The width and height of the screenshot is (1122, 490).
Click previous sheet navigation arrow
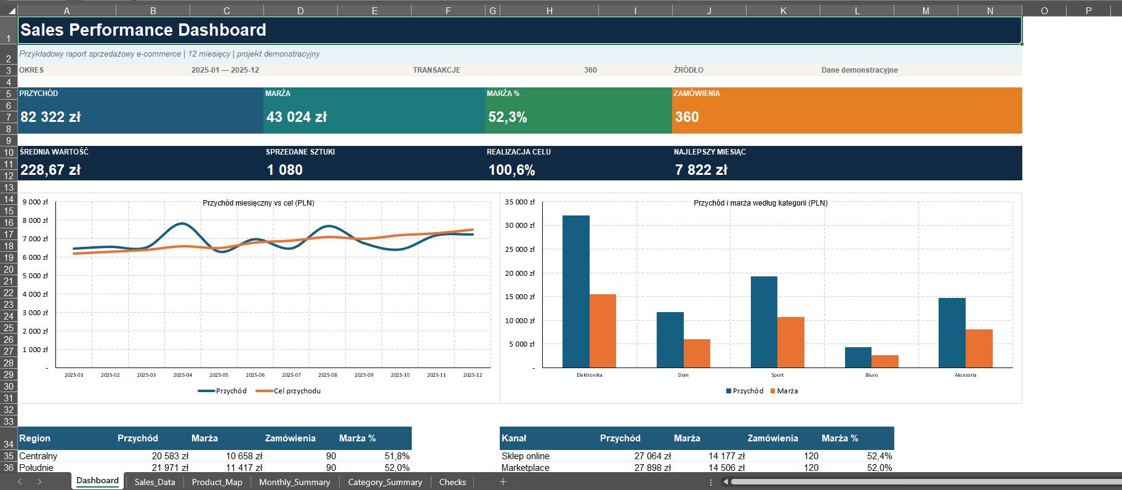coord(20,482)
